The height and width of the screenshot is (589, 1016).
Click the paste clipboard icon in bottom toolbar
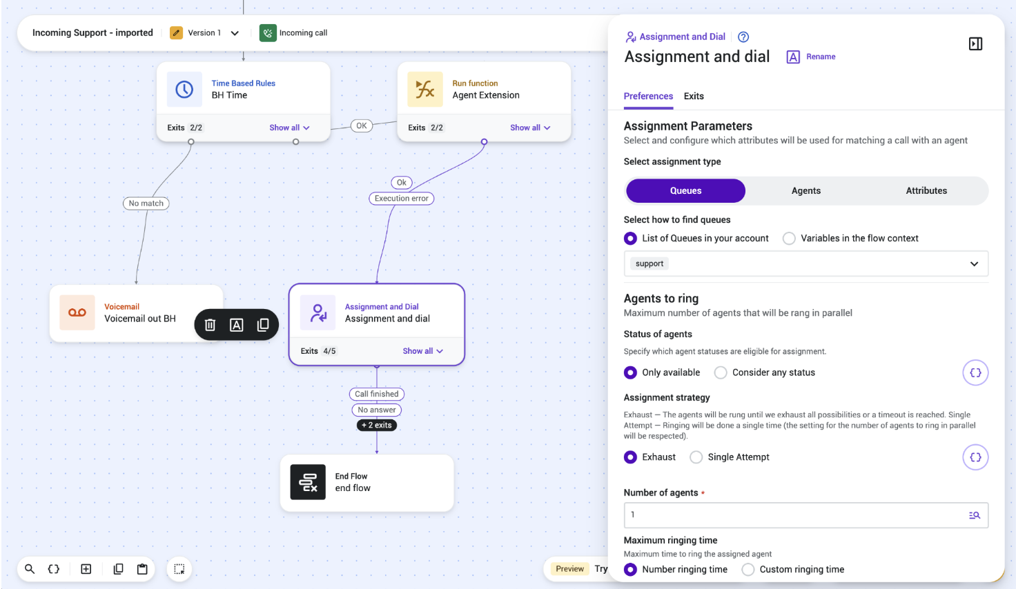point(142,569)
